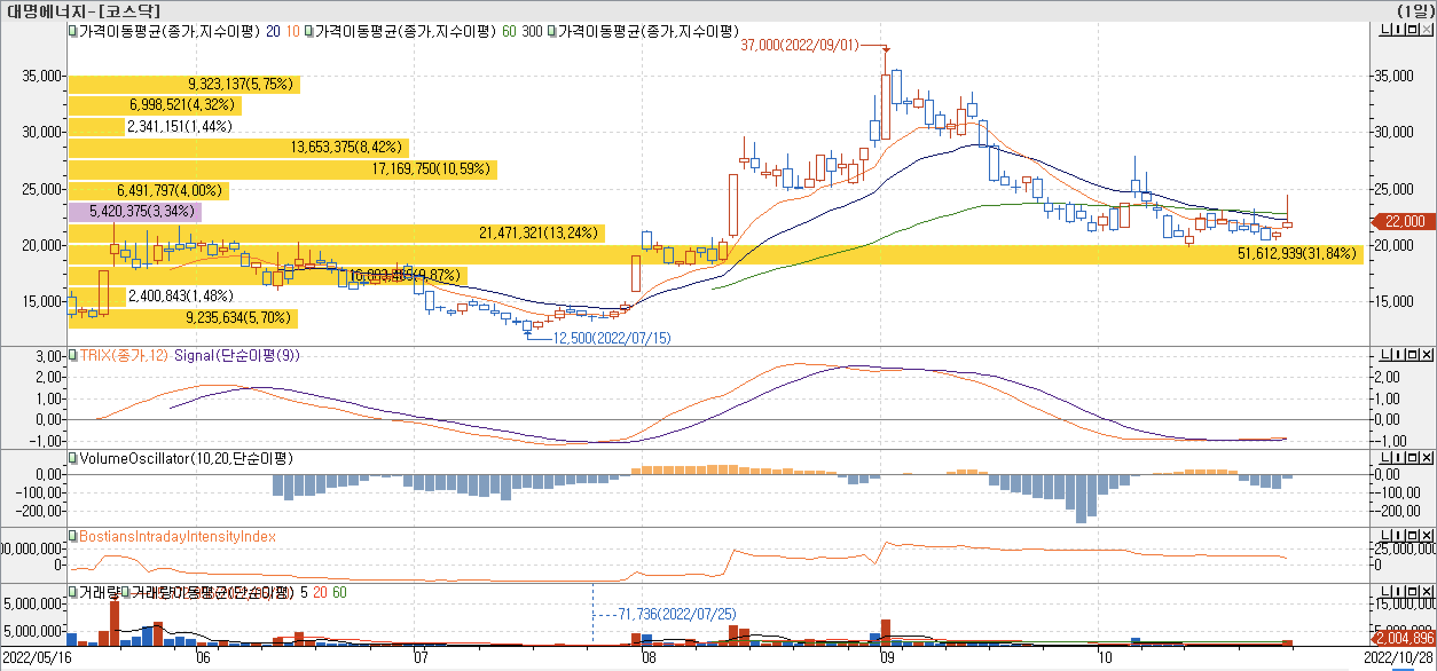
Task: Toggle the VolumeOscillator indicator marker box
Action: (x=73, y=458)
